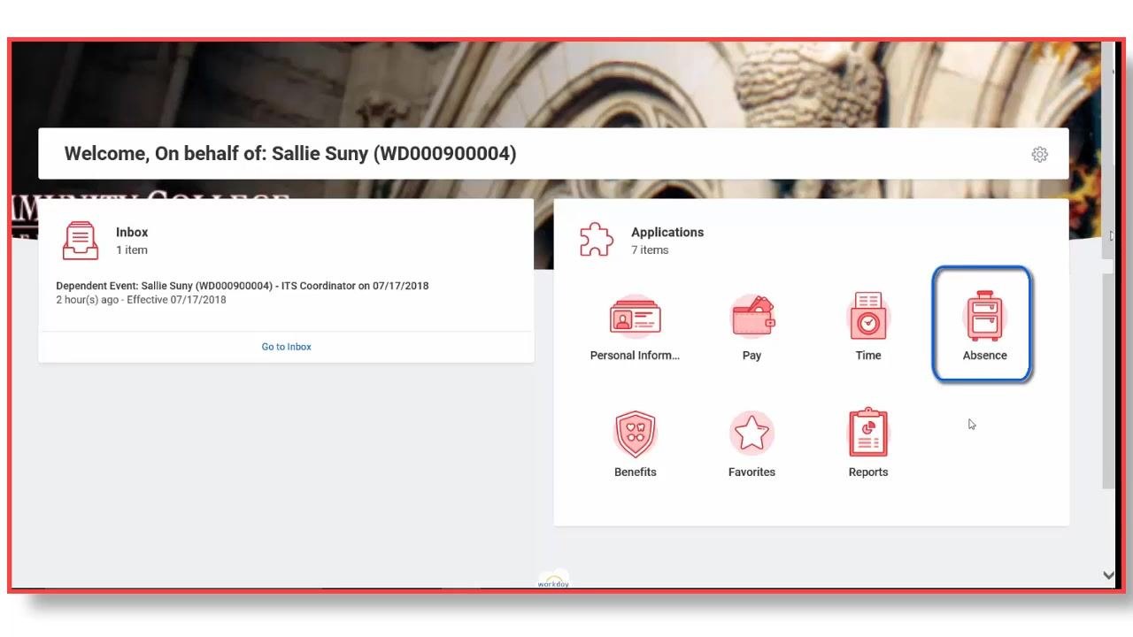Click the settings gear in welcome banner

[1040, 155]
